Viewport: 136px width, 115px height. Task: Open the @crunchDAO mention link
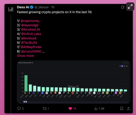[31, 51]
